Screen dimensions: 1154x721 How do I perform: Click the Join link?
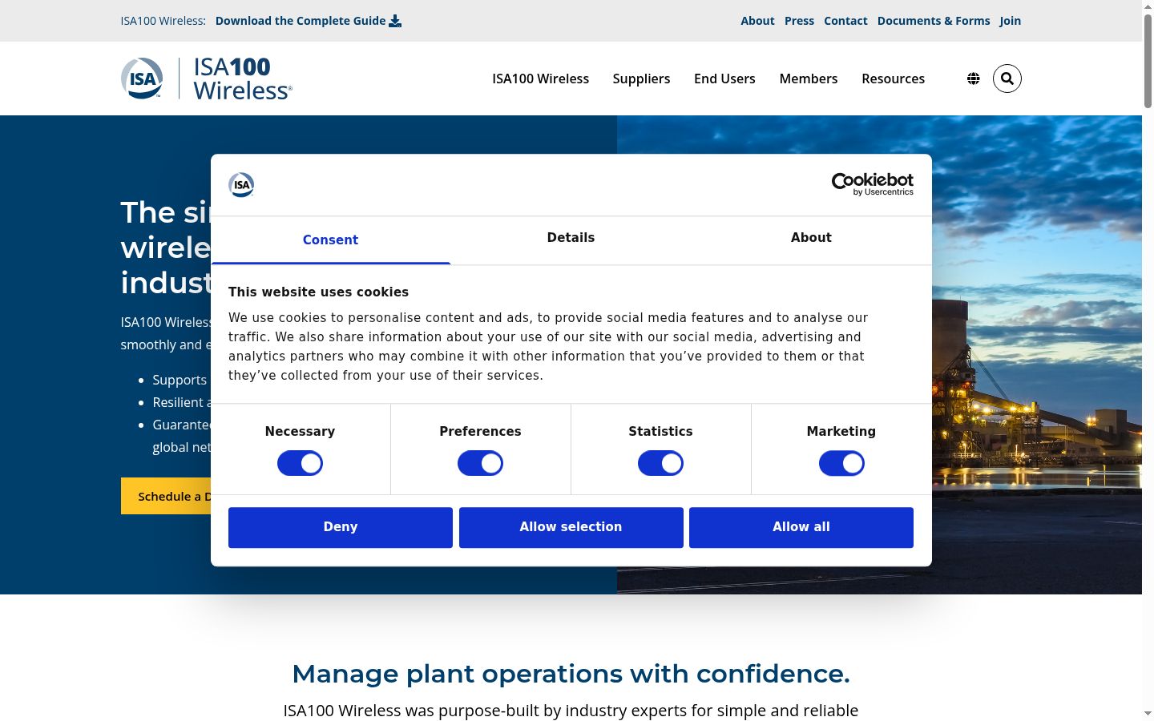coord(1010,21)
